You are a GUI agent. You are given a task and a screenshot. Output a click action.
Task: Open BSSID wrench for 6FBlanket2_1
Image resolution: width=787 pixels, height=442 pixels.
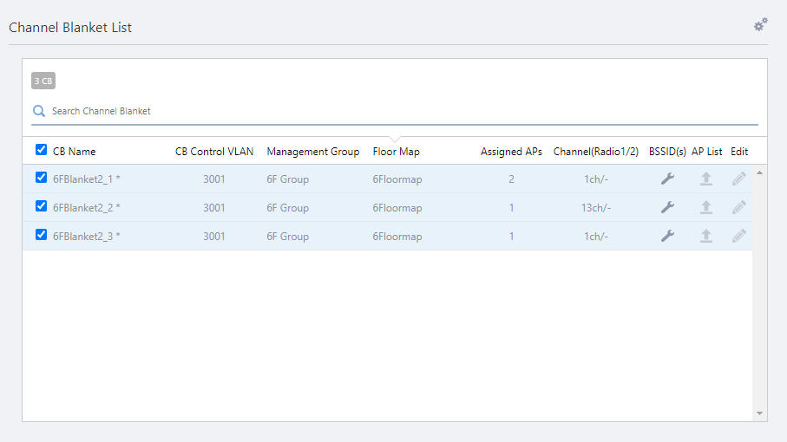click(x=667, y=179)
